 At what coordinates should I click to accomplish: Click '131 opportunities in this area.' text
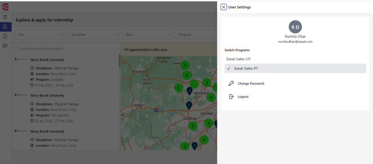pos(145,50)
